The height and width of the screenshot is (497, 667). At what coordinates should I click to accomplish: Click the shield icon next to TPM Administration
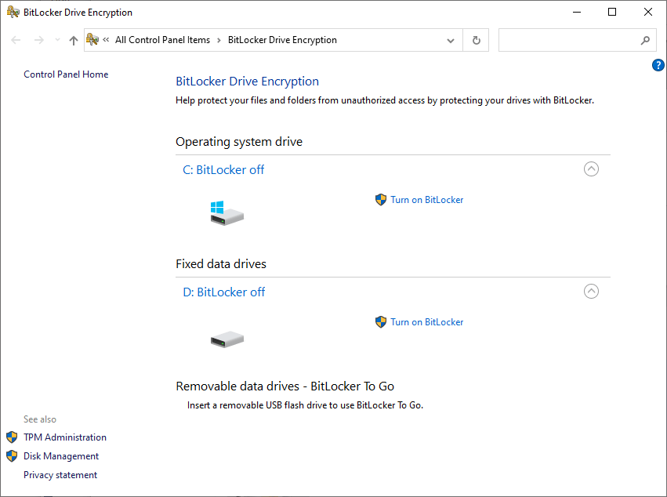tap(12, 437)
